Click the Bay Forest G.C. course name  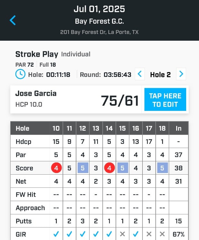click(x=99, y=21)
